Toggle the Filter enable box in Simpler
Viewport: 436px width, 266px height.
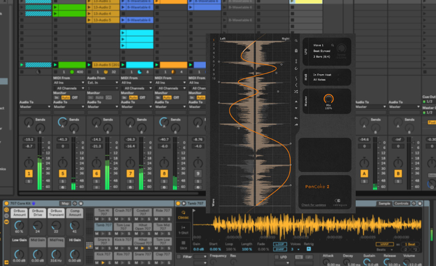pos(179,257)
